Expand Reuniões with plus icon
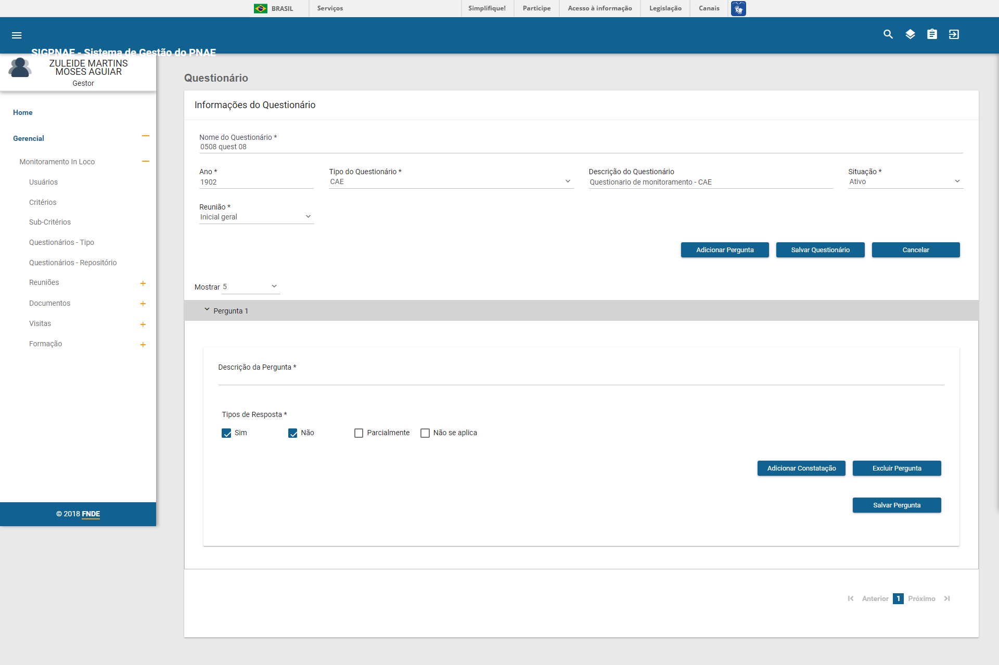This screenshot has width=999, height=665. point(143,283)
